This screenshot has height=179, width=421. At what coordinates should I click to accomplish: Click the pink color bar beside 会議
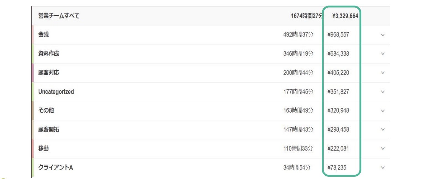[33, 35]
